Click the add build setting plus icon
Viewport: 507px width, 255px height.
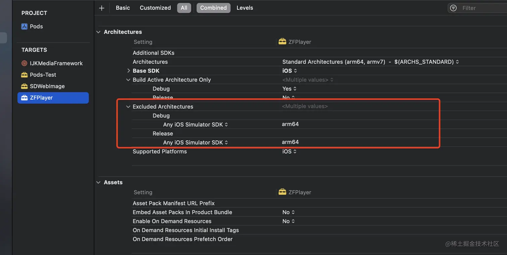[x=102, y=8]
